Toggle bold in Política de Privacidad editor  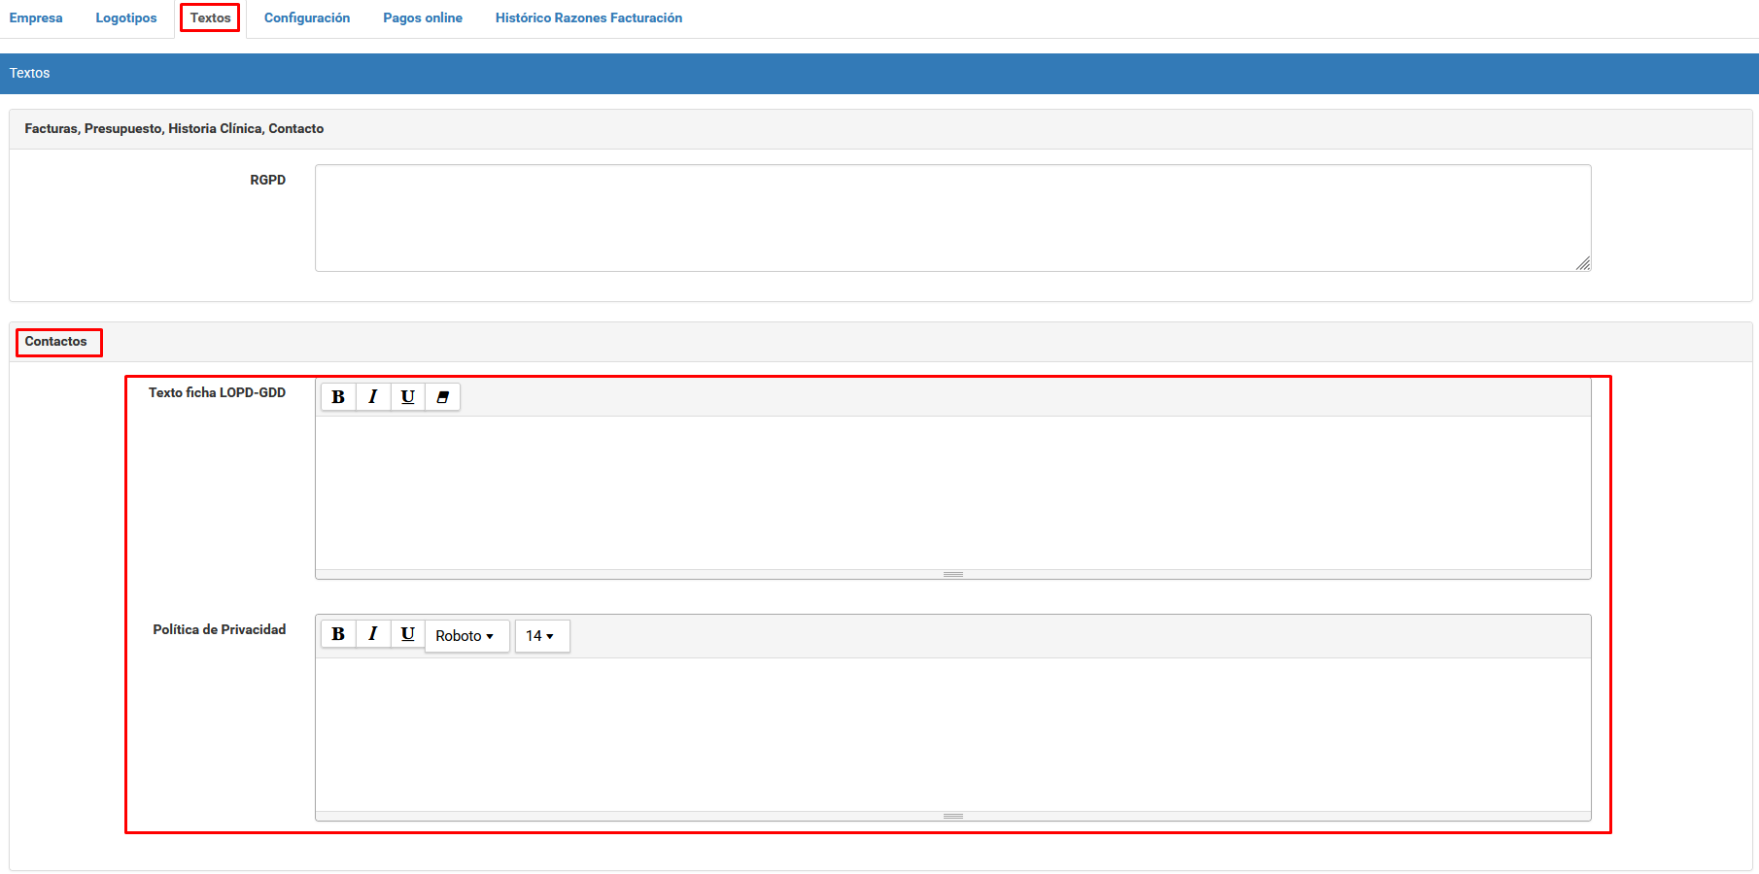pyautogui.click(x=338, y=634)
